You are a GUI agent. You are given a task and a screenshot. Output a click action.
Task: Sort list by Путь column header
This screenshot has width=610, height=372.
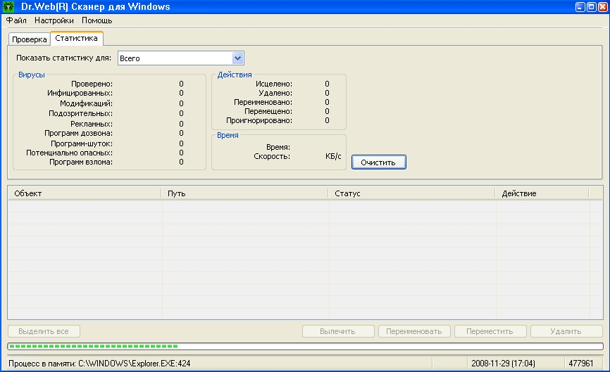(x=244, y=193)
